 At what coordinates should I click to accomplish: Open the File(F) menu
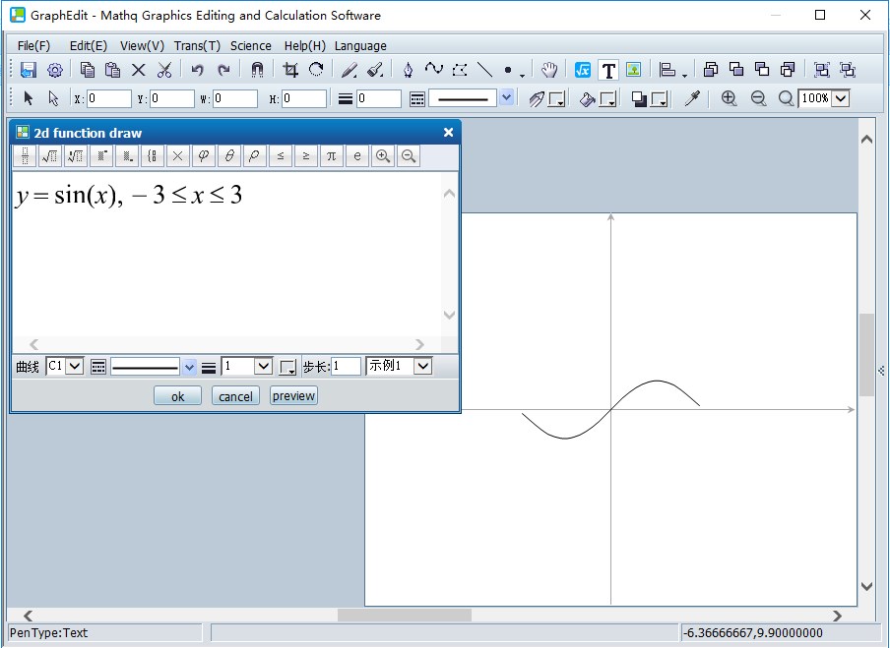[33, 46]
